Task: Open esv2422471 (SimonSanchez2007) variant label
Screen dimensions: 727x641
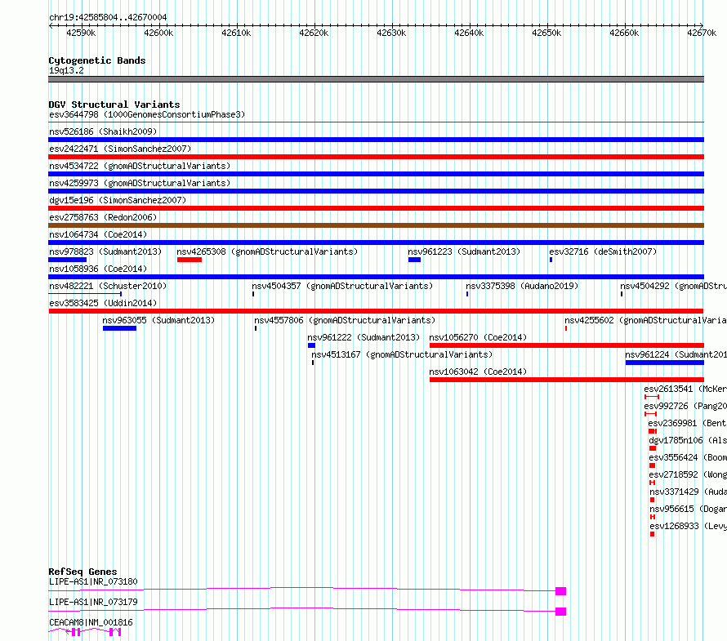Action: pos(120,149)
